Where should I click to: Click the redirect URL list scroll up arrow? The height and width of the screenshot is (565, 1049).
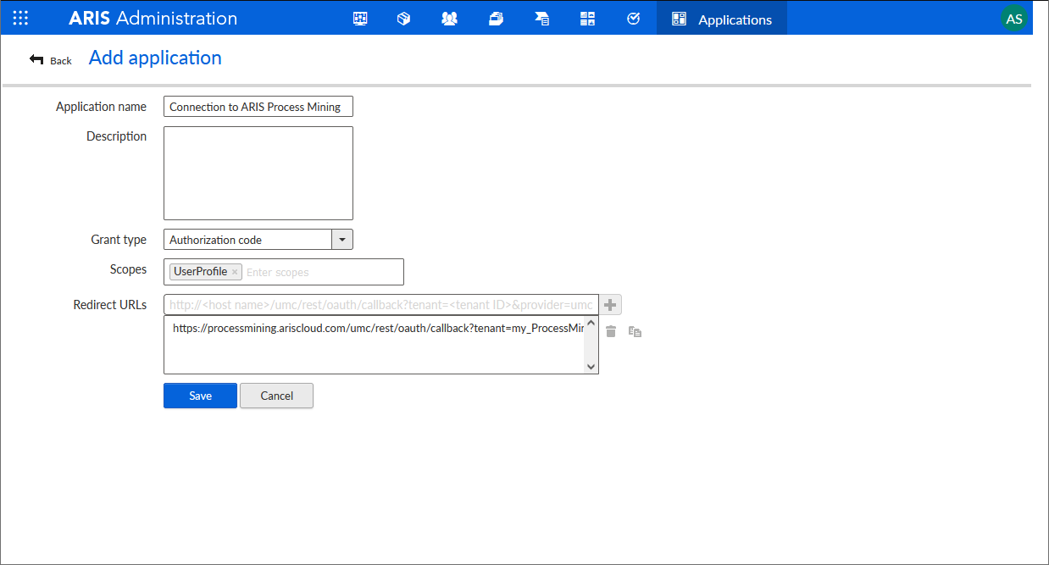[591, 322]
